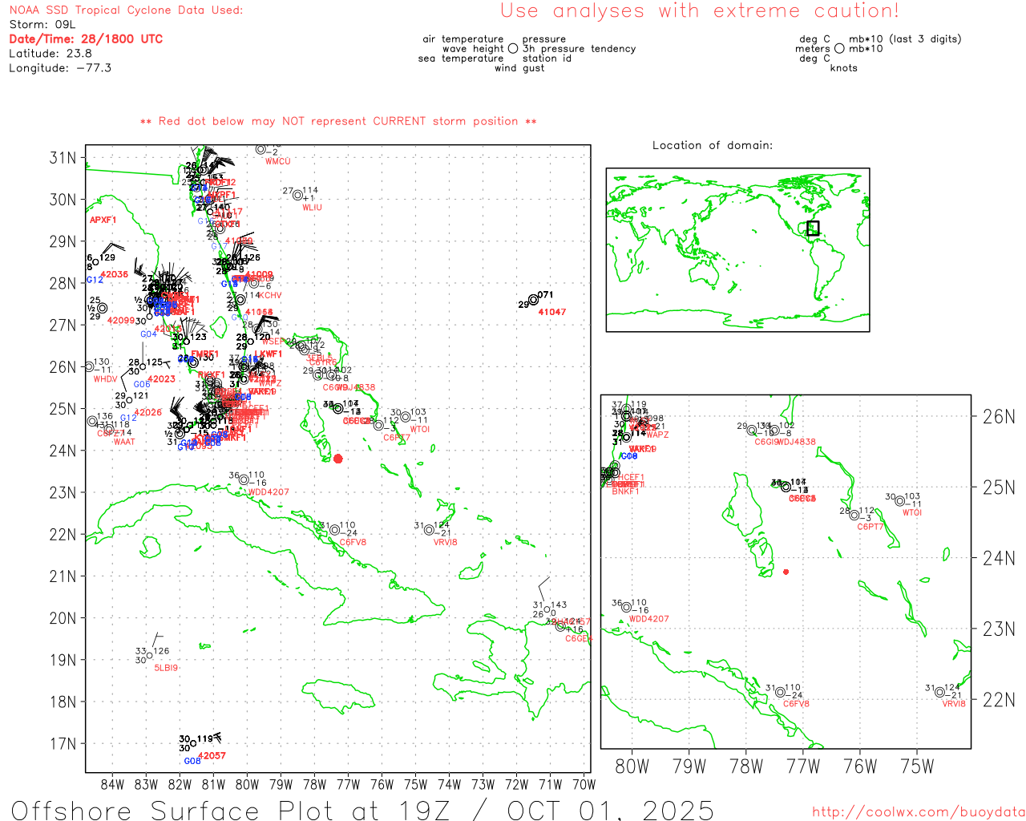The width and height of the screenshot is (1026, 821).
Task: Click the 'NOAA SSD Tropical Cyclone Data Used' heading
Action: coord(126,10)
